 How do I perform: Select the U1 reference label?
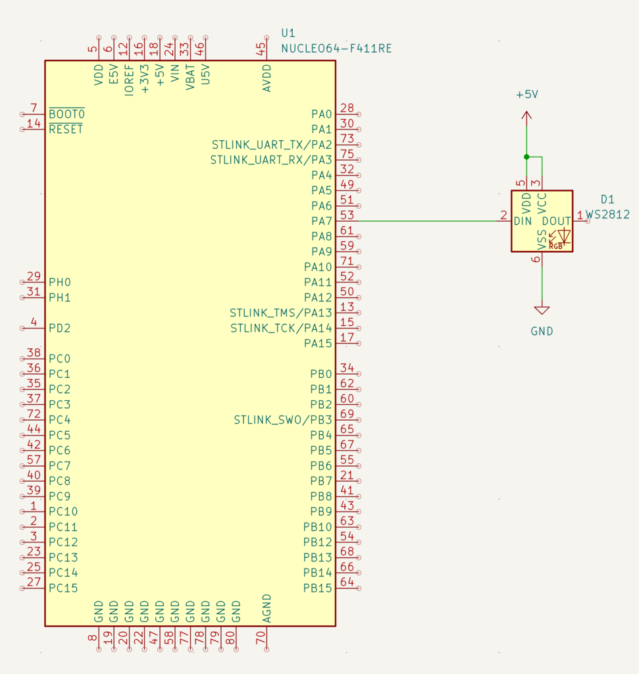(288, 33)
